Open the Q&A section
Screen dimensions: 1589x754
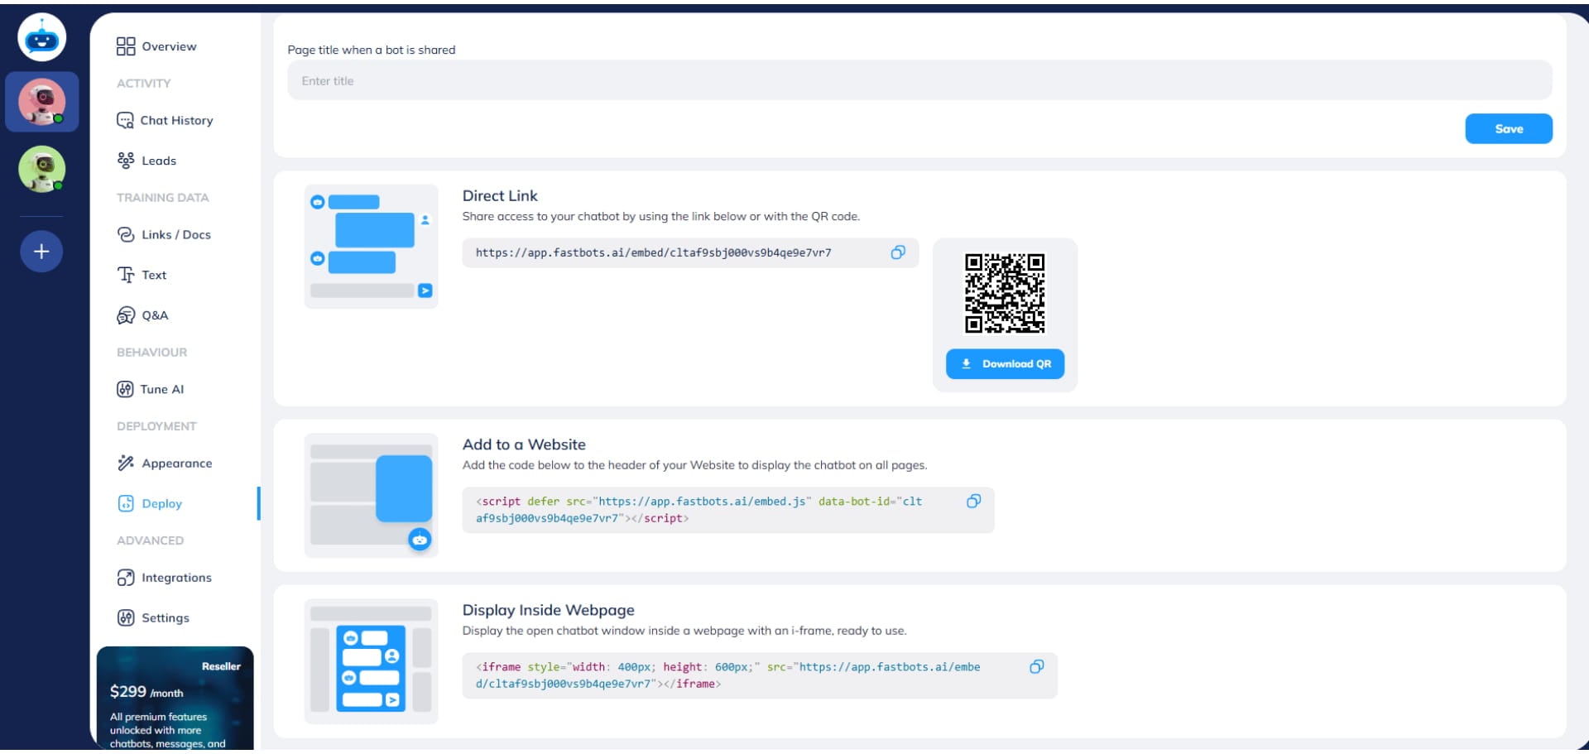154,315
